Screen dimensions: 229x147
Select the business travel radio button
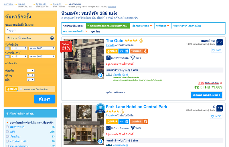coord(9,38)
